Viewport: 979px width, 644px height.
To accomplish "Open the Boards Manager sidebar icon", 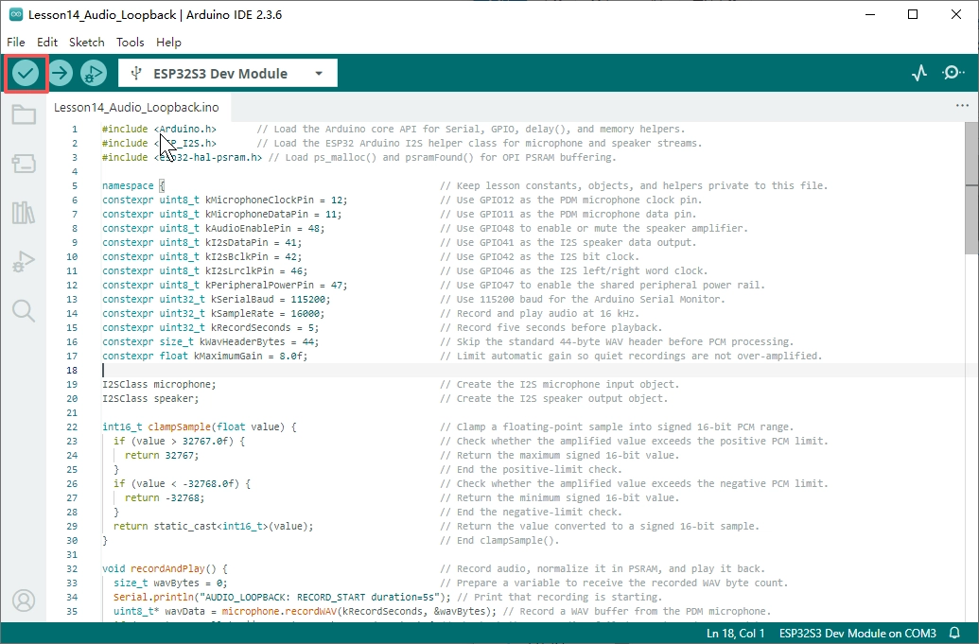I will [24, 164].
